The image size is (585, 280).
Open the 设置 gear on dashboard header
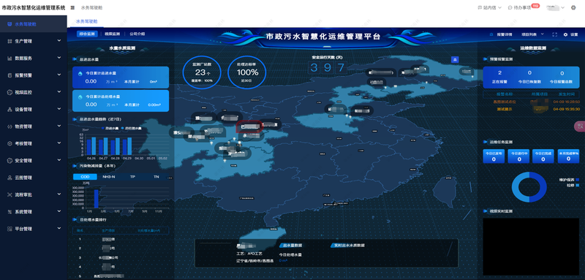pyautogui.click(x=565, y=34)
